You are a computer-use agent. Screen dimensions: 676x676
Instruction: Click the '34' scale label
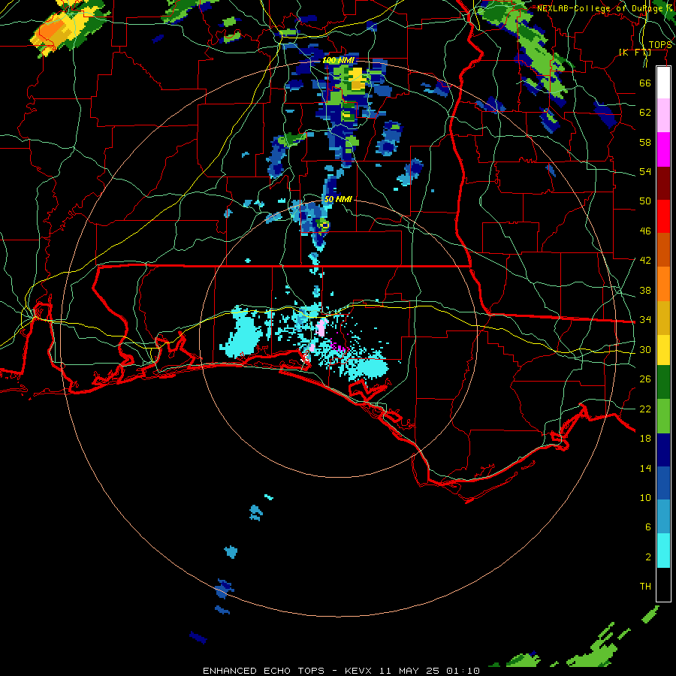point(645,320)
